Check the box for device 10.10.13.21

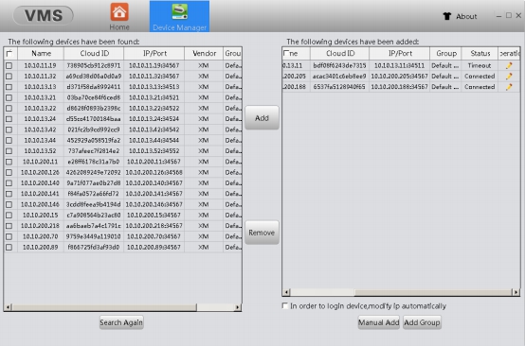tap(9, 97)
